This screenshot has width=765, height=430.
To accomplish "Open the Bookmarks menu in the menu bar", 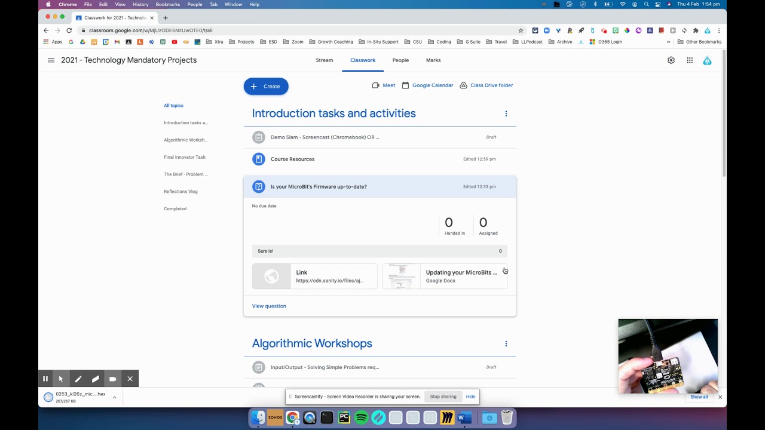I will click(x=168, y=4).
